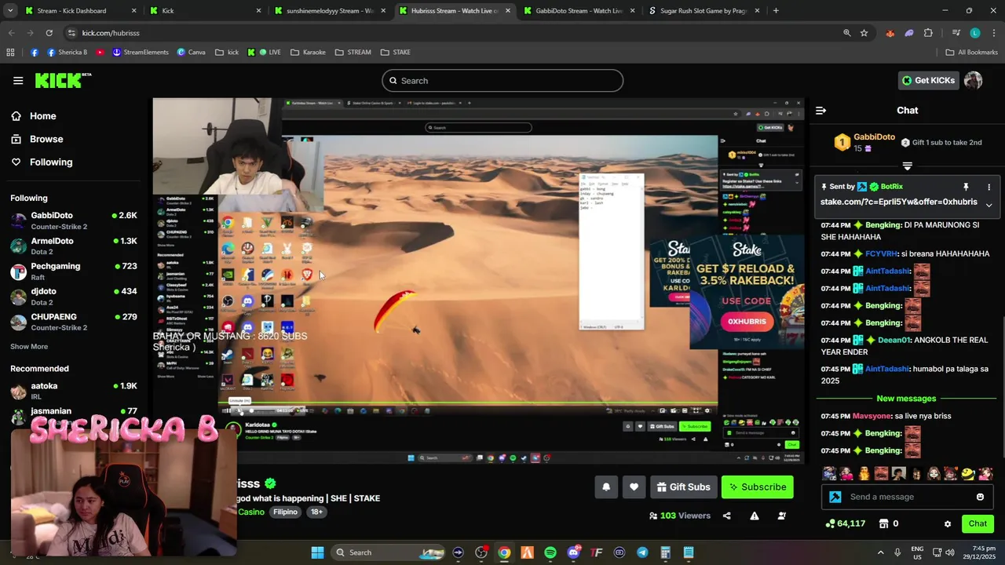Click the address bar URL kick.com/hubrisss
This screenshot has height=565, width=1005.
point(111,33)
